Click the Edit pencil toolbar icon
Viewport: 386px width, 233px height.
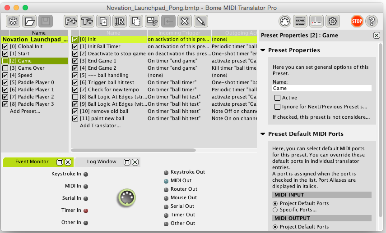click(201, 21)
